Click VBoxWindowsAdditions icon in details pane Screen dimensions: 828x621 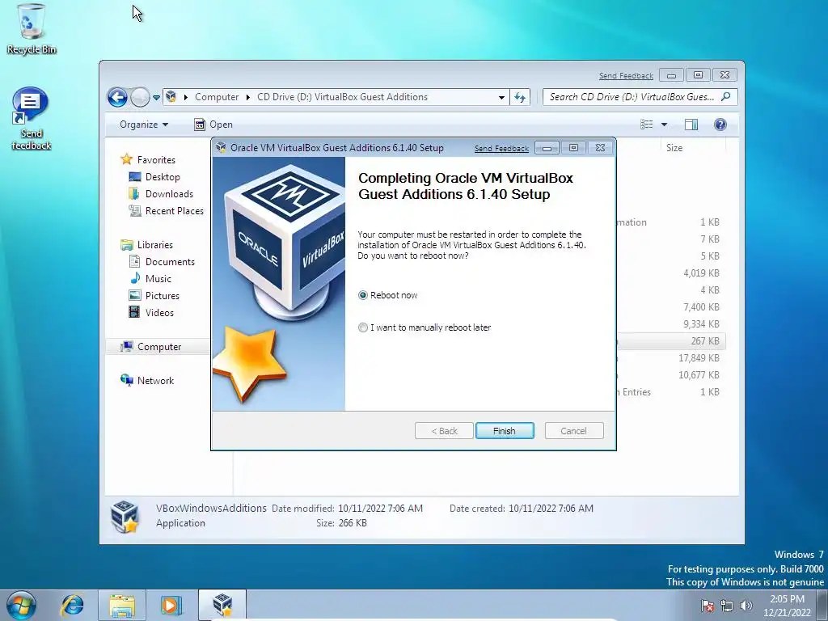[125, 516]
